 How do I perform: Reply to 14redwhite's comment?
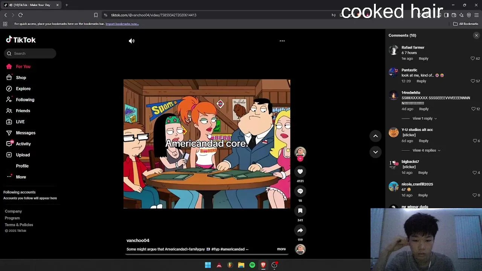(x=424, y=109)
